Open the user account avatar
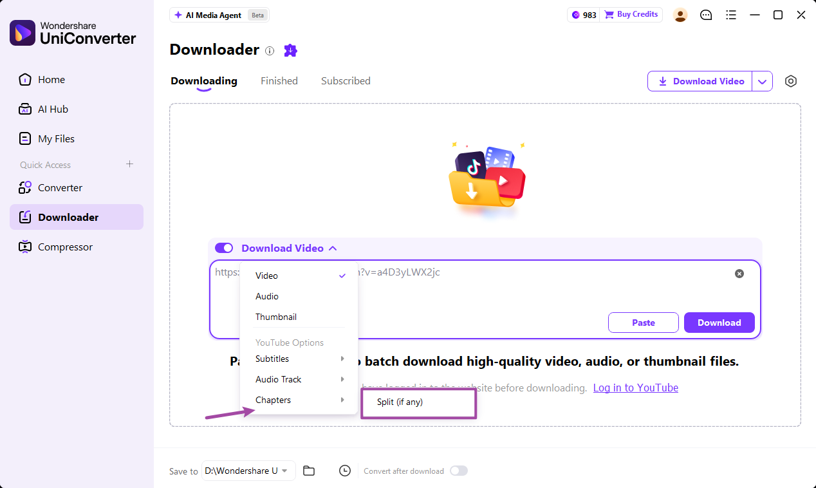The height and width of the screenshot is (488, 816). point(680,15)
